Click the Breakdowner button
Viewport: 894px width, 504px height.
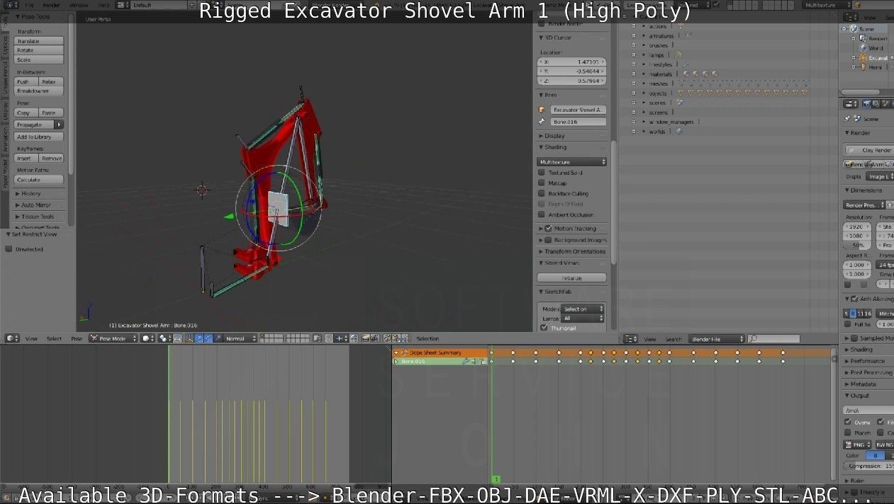pyautogui.click(x=39, y=91)
